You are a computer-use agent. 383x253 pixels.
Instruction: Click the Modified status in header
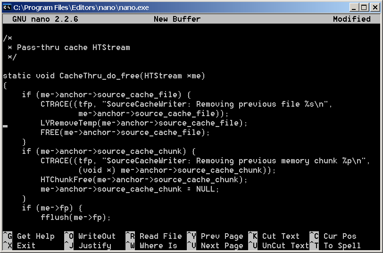[351, 19]
